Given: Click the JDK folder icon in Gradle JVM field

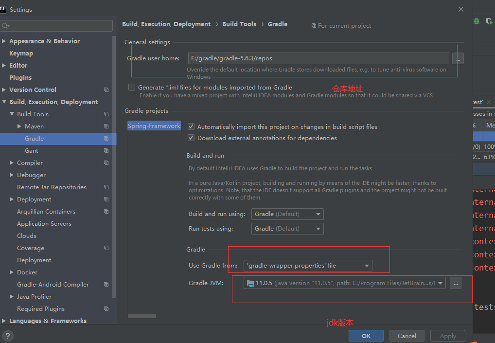Looking at the screenshot, I should pyautogui.click(x=250, y=283).
